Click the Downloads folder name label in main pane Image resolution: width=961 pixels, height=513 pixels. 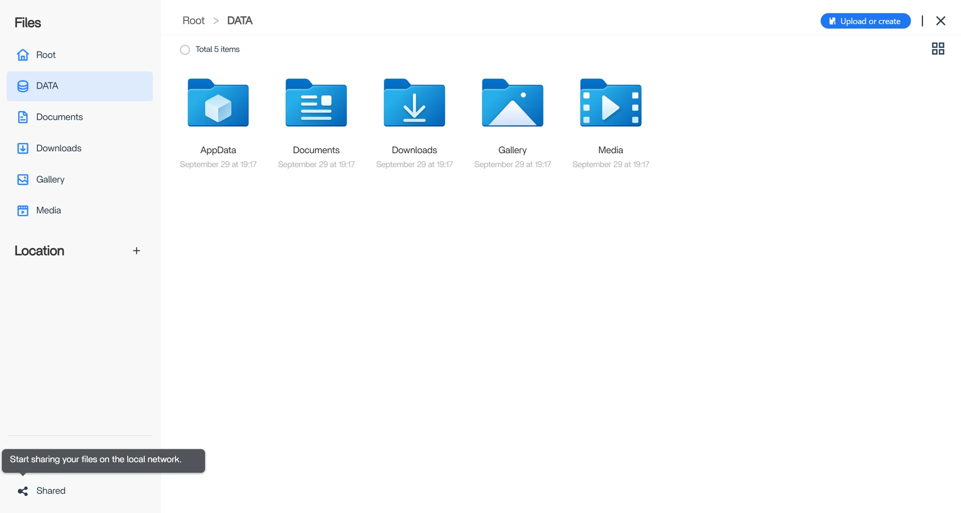[x=414, y=150]
